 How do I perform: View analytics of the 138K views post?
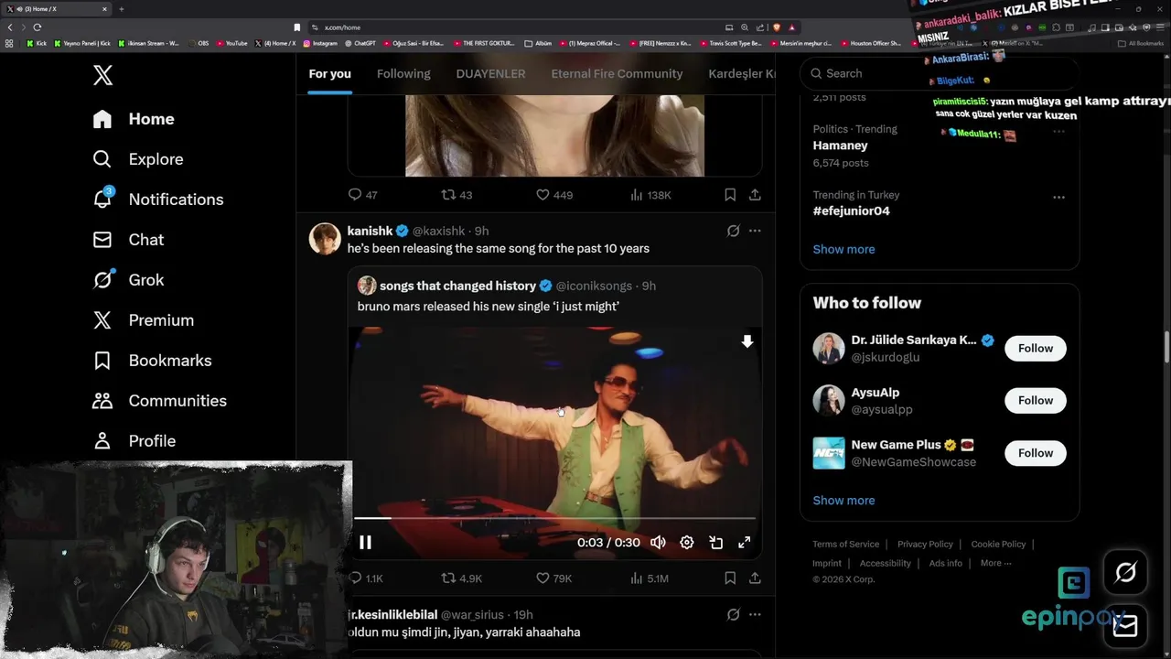pos(650,195)
